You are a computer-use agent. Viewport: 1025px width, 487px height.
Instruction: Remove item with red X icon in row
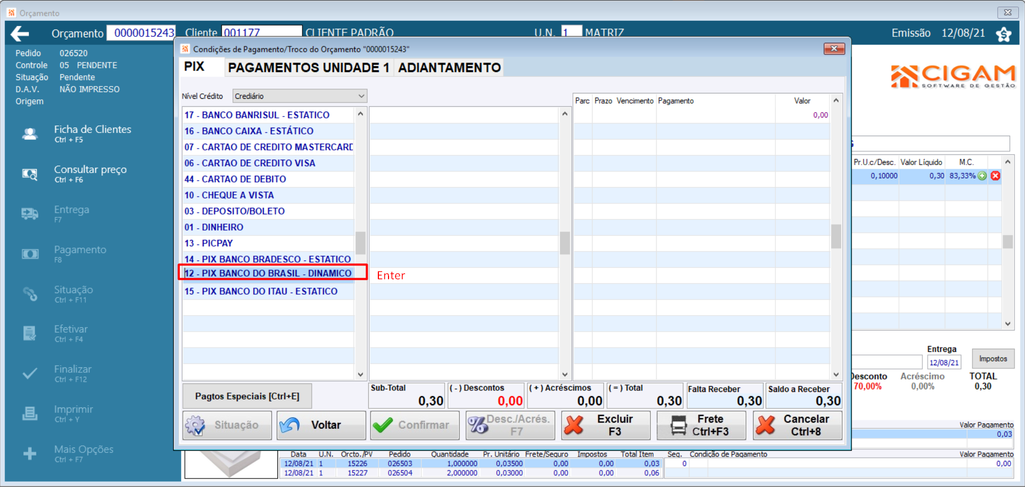pos(995,176)
